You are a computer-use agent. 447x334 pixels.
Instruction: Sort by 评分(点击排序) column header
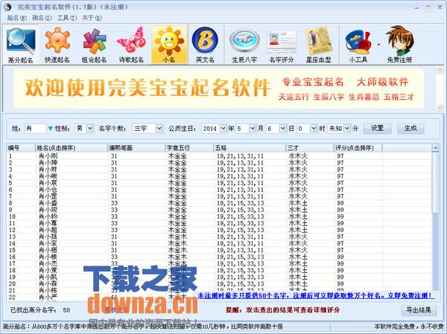(358, 148)
